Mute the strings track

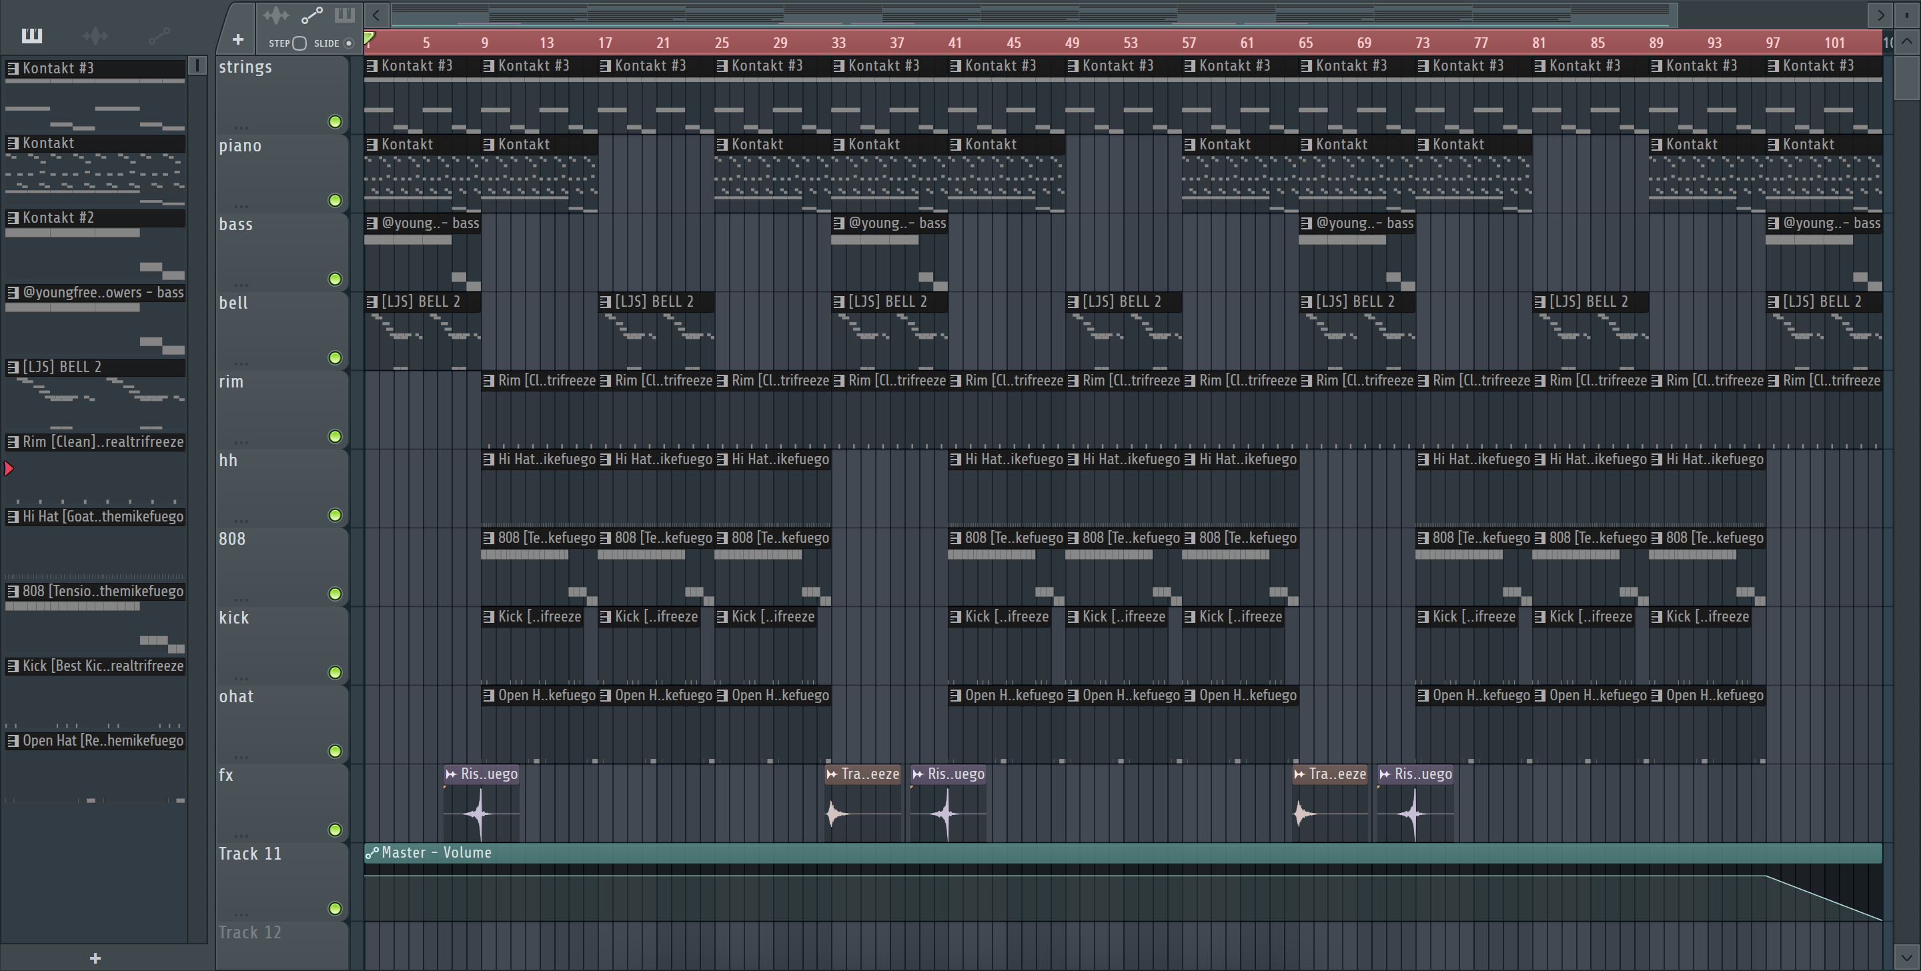[335, 121]
